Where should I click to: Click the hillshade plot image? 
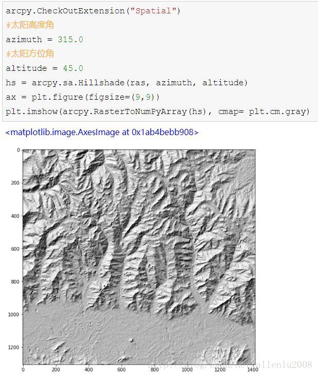[x=139, y=257]
